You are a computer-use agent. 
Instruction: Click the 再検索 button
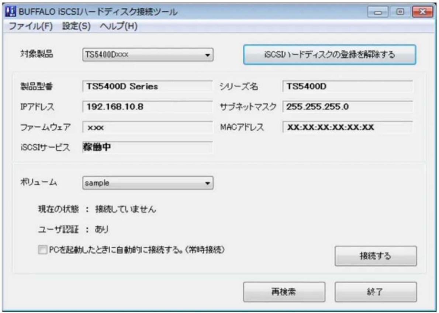tap(284, 292)
